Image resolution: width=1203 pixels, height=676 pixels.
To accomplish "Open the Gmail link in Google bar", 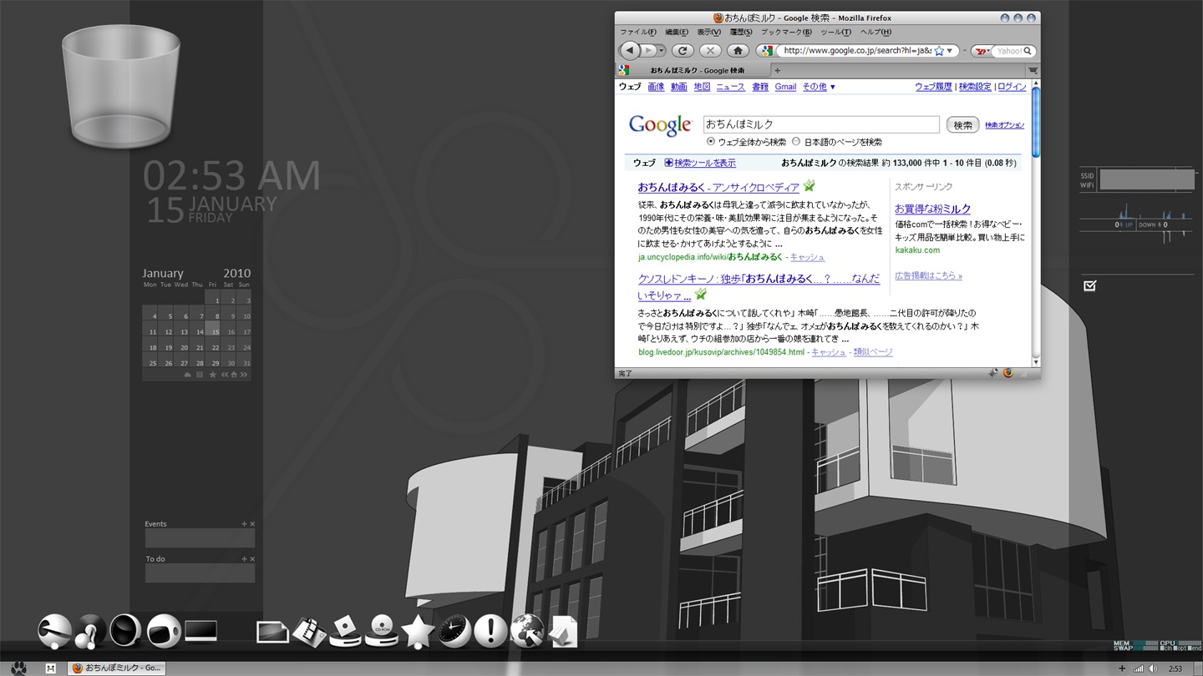I will tap(785, 87).
